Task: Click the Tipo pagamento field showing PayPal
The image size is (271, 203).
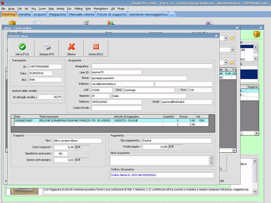Action: point(177,141)
